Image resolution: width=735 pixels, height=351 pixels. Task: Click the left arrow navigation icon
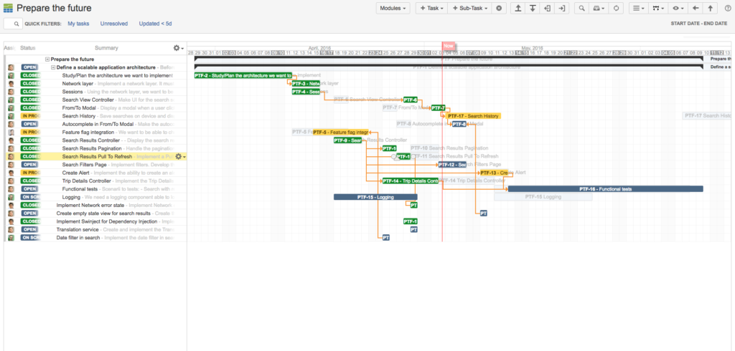[696, 8]
